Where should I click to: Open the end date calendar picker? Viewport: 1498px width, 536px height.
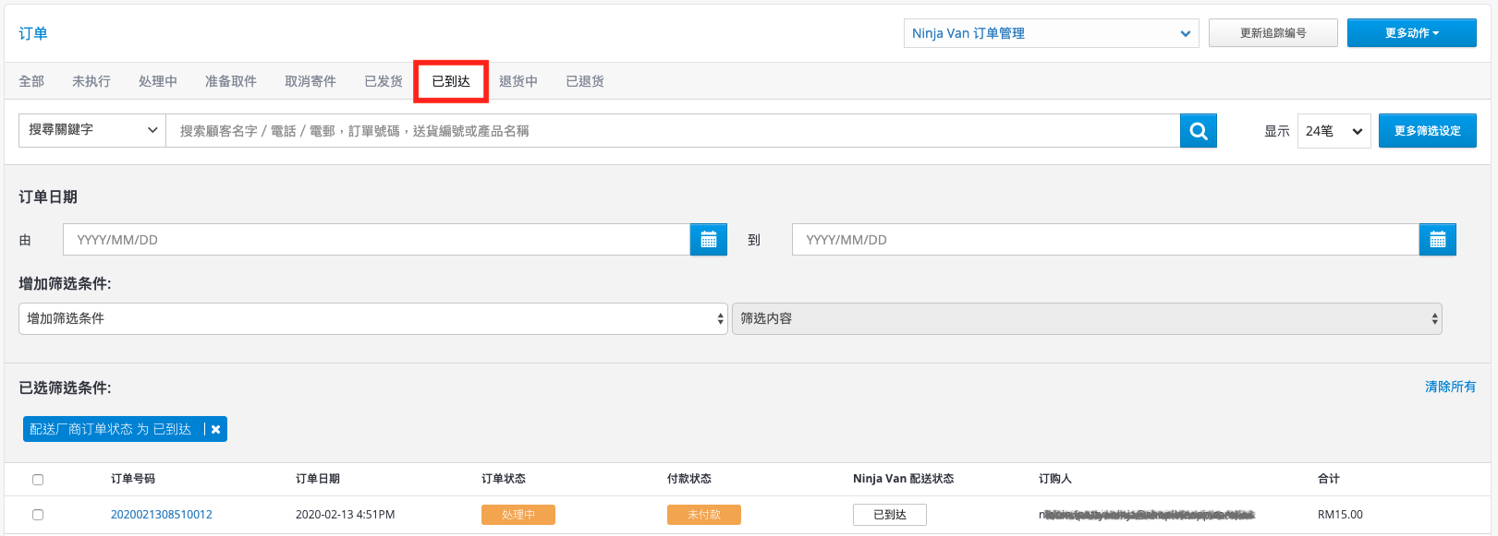point(1437,240)
